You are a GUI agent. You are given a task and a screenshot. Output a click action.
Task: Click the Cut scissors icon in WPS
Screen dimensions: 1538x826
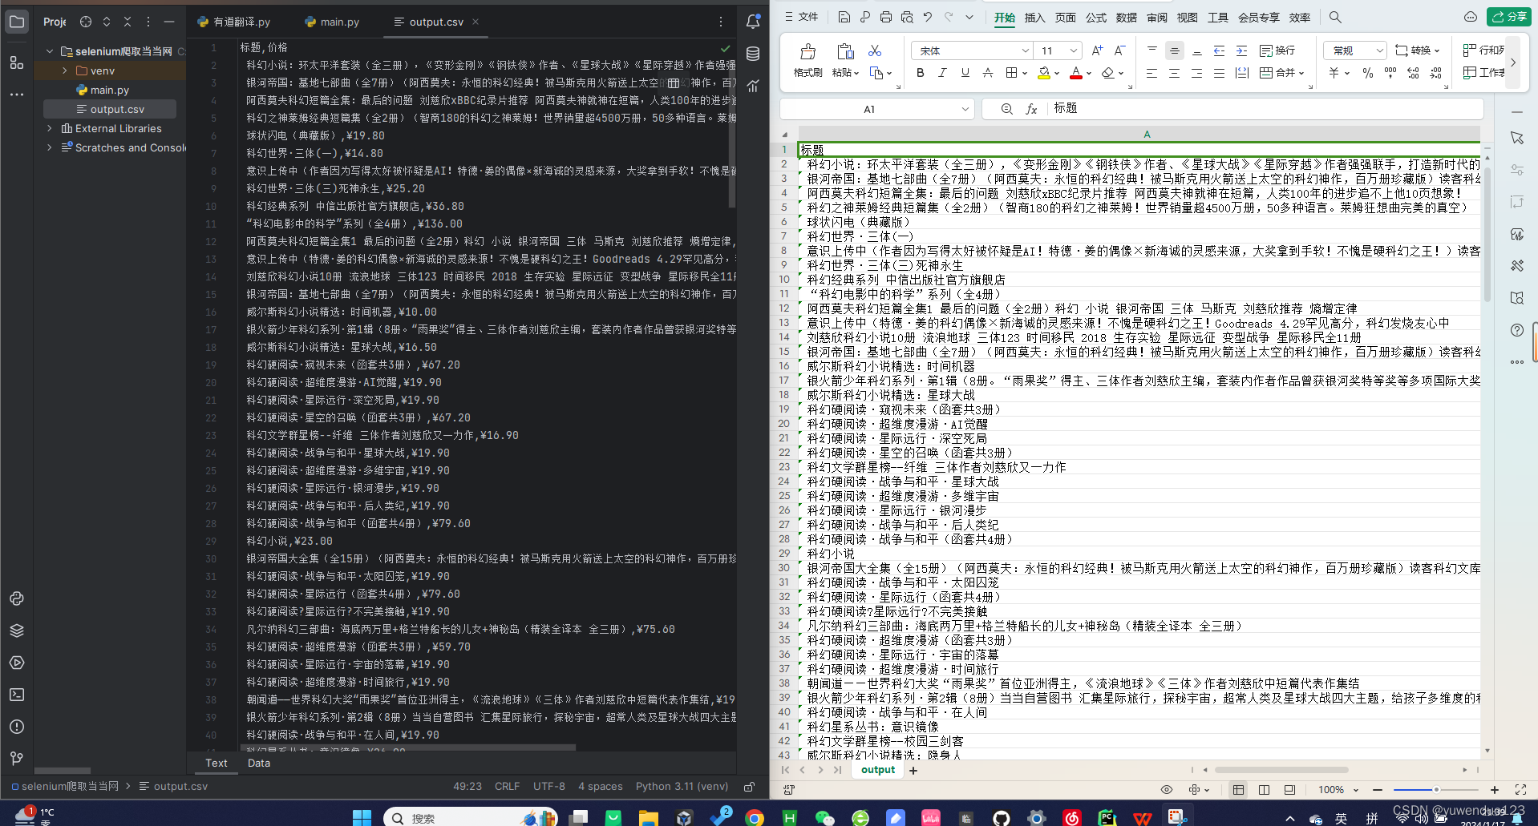pos(875,50)
